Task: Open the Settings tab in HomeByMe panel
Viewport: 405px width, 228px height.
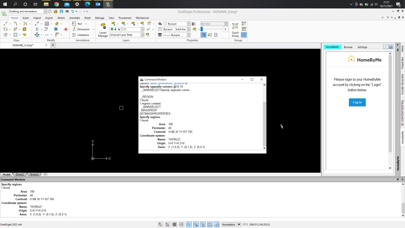Action: click(362, 47)
